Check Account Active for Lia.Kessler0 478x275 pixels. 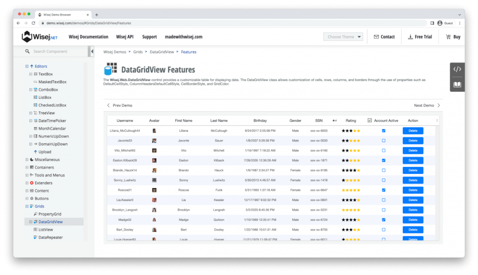point(384,200)
